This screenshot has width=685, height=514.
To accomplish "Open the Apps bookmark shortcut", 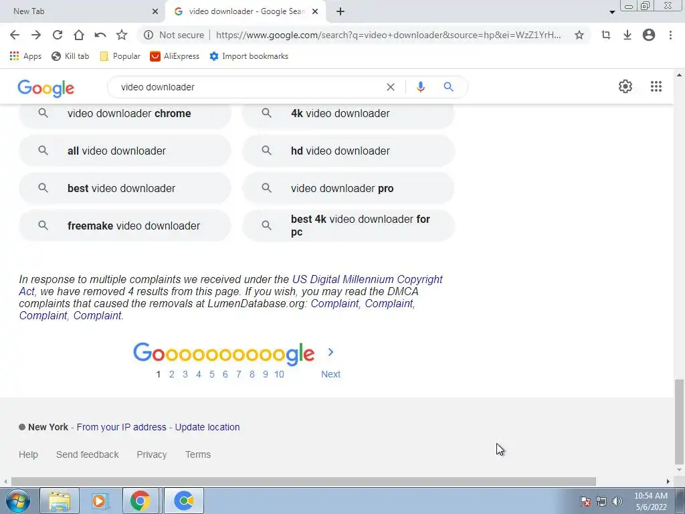I will pyautogui.click(x=26, y=56).
